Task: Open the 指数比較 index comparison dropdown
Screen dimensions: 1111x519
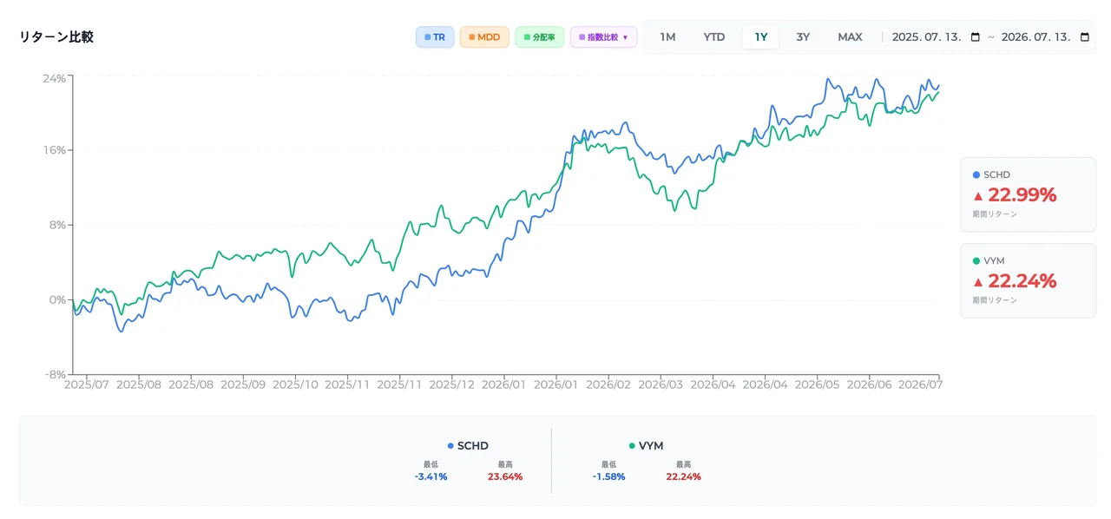Action: pos(603,37)
